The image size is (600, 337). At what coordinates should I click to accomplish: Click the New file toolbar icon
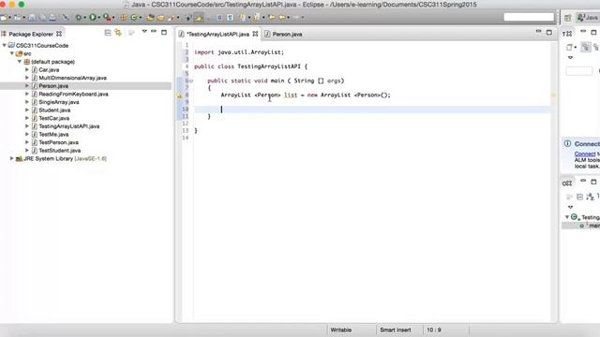[x=4, y=18]
